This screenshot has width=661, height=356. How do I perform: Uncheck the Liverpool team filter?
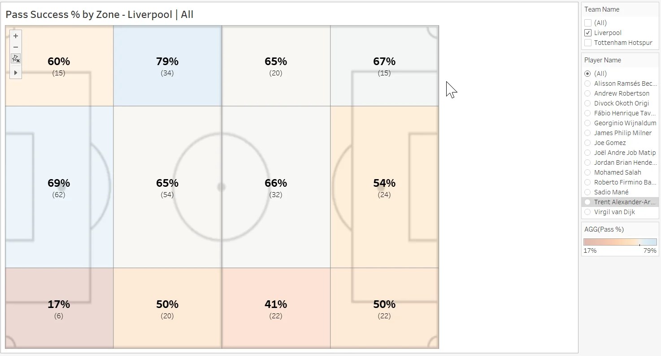coord(587,32)
